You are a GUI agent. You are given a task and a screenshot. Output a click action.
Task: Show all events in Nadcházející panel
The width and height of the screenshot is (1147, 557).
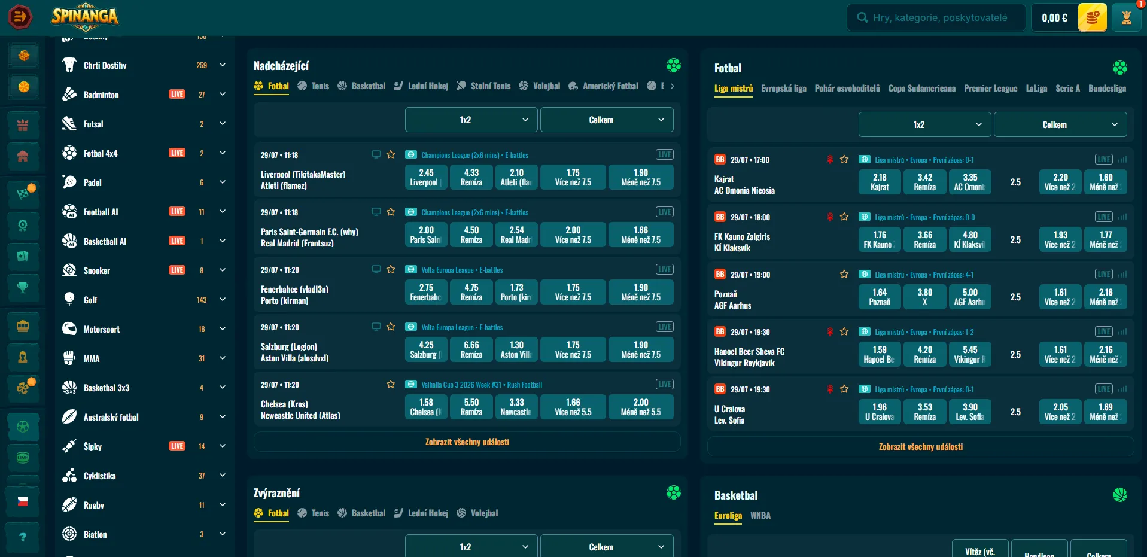pos(467,442)
